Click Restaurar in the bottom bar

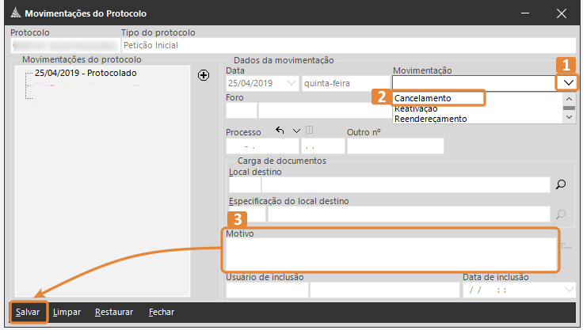[x=114, y=312]
